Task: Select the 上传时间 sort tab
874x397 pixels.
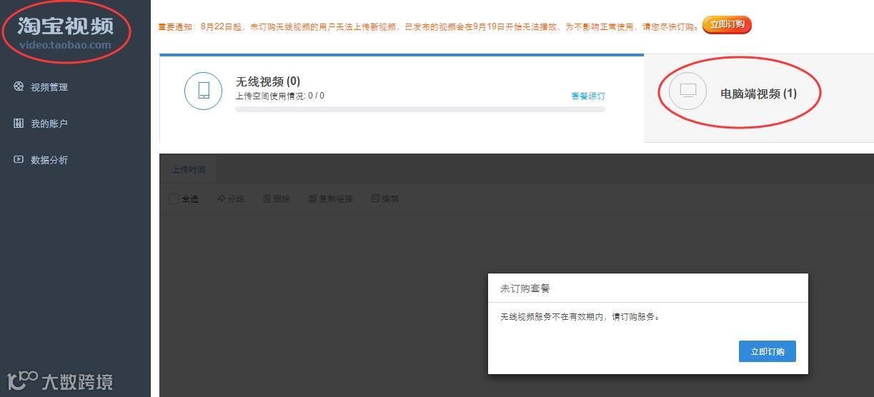Action: pyautogui.click(x=189, y=170)
